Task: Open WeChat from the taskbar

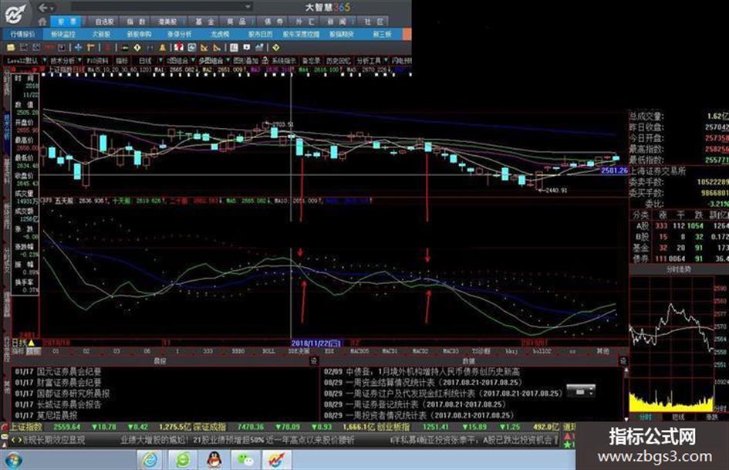Action: click(x=245, y=460)
